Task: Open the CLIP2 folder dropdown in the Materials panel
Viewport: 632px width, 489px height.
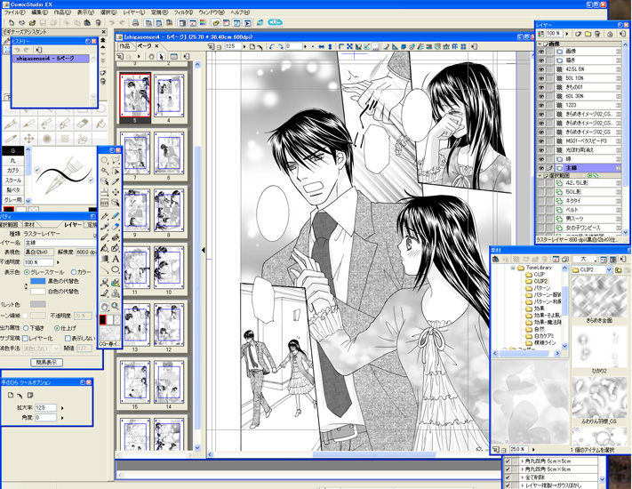Action: [x=609, y=269]
